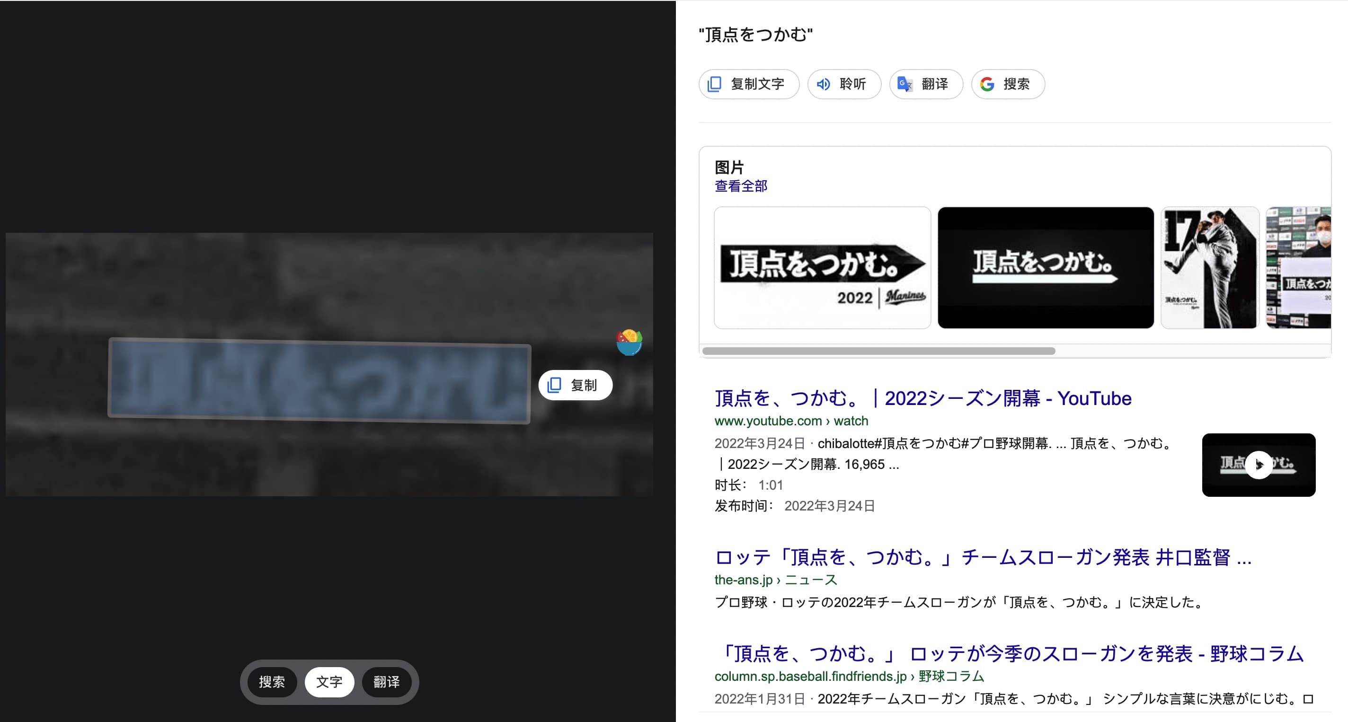Open the 查看全部 images link
This screenshot has height=722, width=1348.
740,186
